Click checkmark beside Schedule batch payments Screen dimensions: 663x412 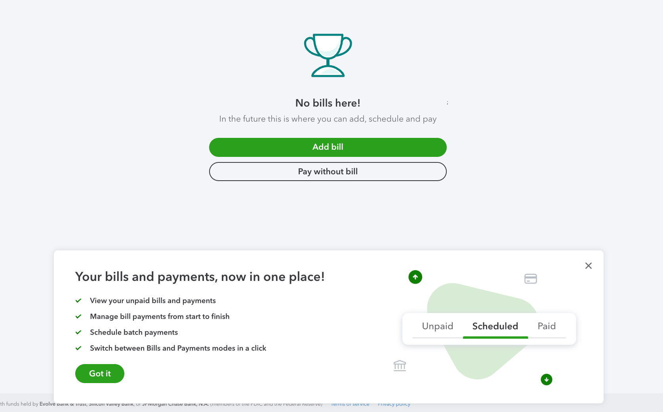tap(78, 332)
